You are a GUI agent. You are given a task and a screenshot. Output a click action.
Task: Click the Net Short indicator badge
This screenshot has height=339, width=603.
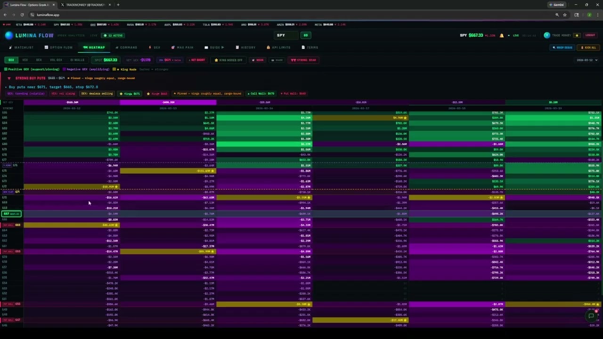coord(196,60)
